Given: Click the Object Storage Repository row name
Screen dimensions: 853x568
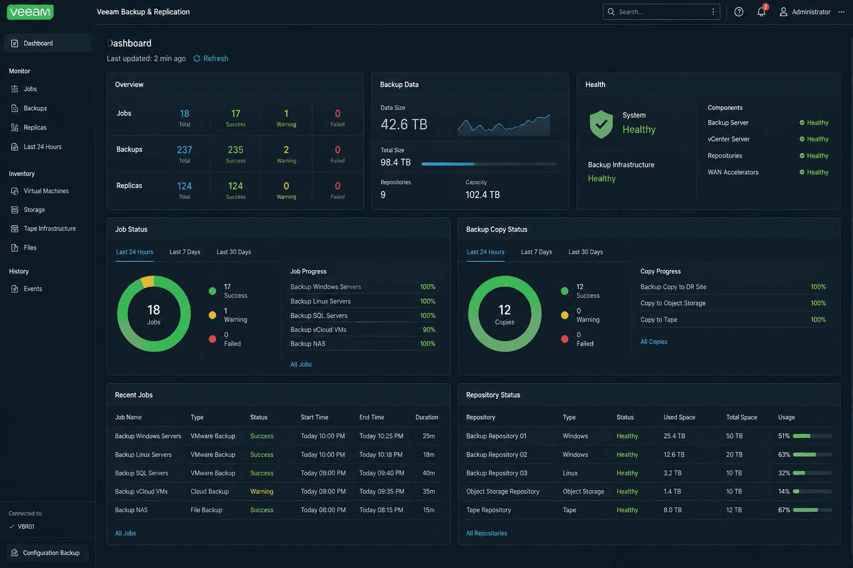Looking at the screenshot, I should pyautogui.click(x=503, y=492).
